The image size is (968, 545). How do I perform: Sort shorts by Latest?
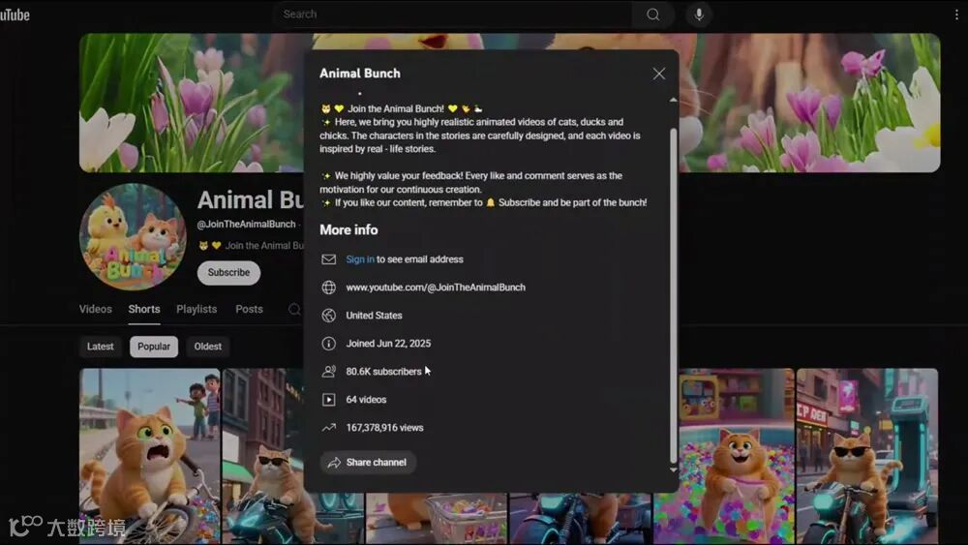pyautogui.click(x=100, y=347)
